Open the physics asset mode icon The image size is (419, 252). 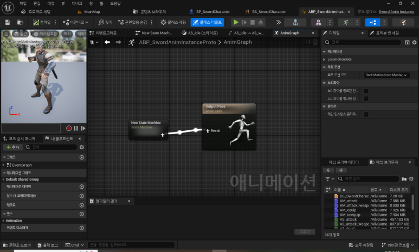point(403,22)
